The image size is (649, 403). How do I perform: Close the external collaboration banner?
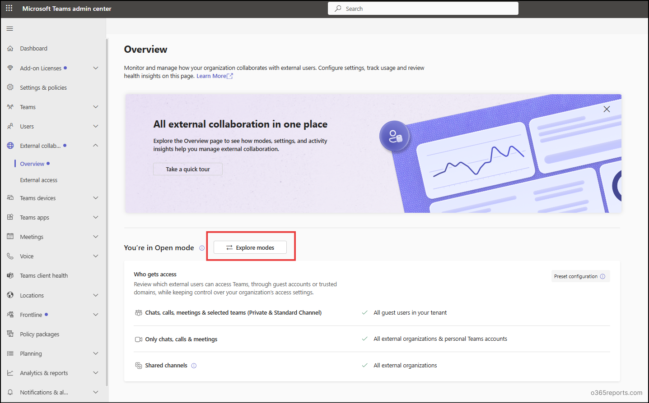[x=607, y=109]
